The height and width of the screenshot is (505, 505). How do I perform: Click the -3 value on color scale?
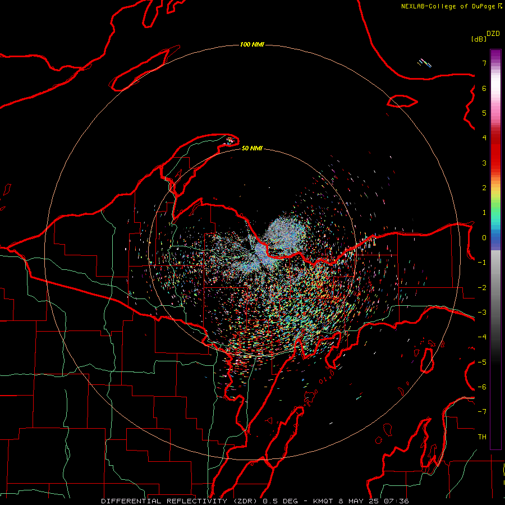(x=482, y=313)
